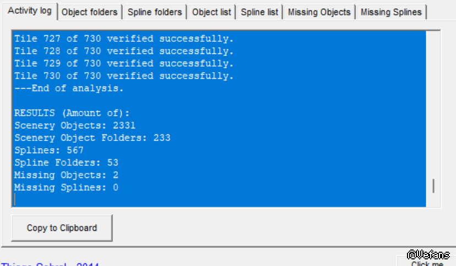Open the Object folders tab
456x266 pixels.
[x=89, y=12]
